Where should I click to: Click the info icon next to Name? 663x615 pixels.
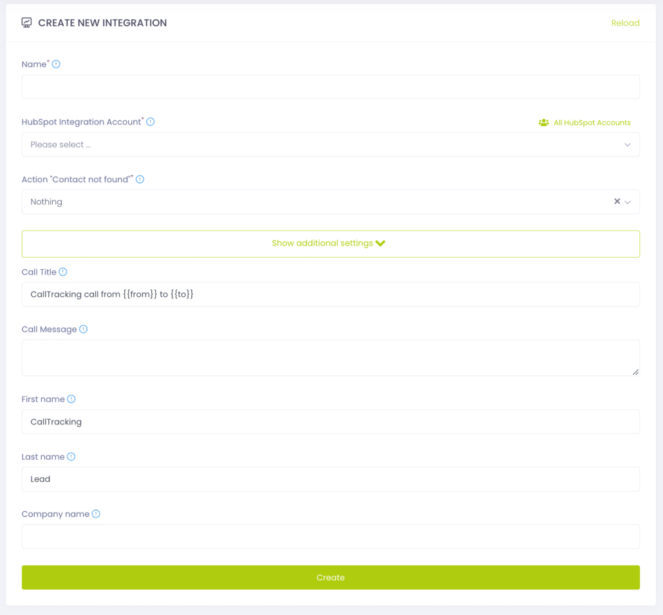click(56, 64)
